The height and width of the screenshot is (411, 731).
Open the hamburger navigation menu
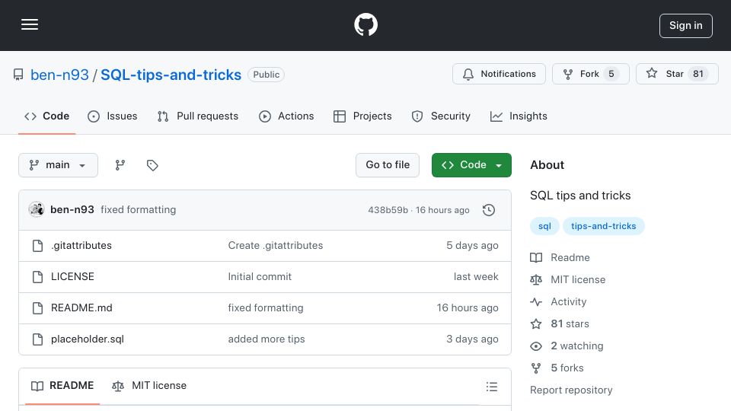click(x=30, y=24)
